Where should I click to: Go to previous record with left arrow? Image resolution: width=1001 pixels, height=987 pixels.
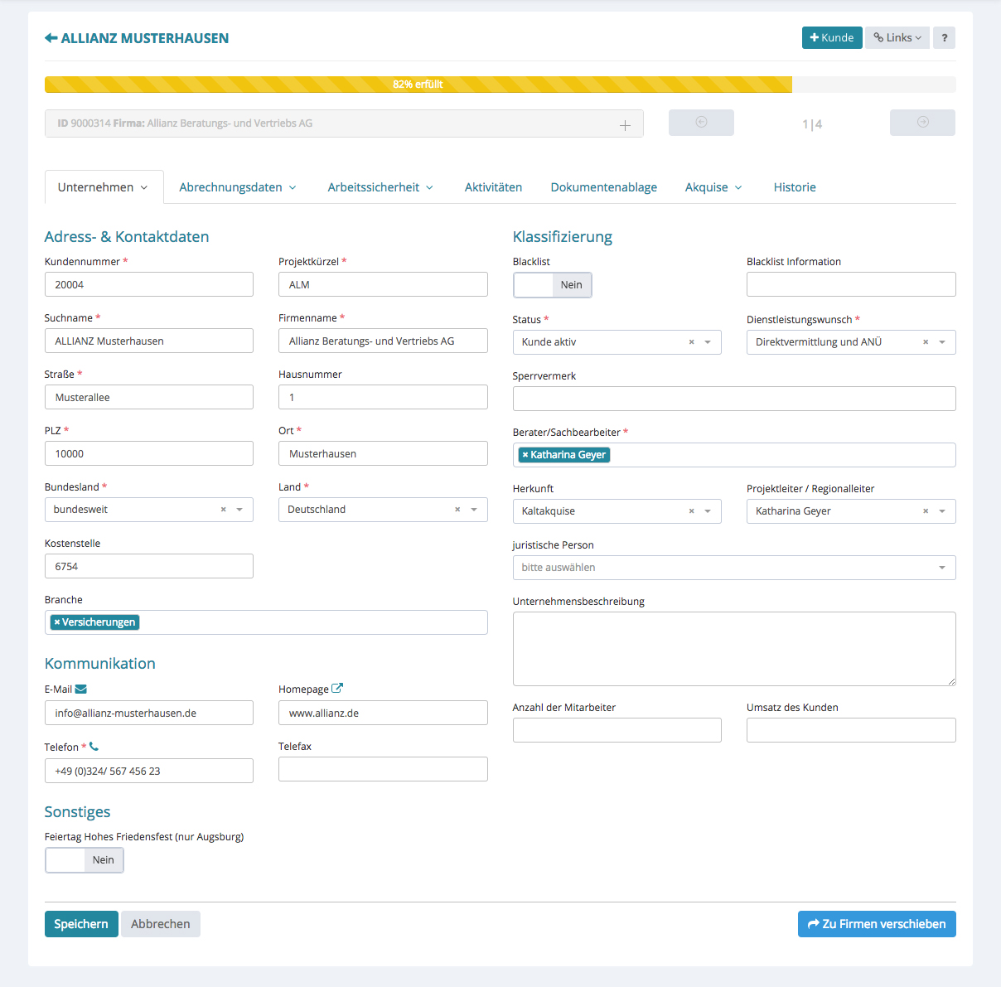point(701,123)
